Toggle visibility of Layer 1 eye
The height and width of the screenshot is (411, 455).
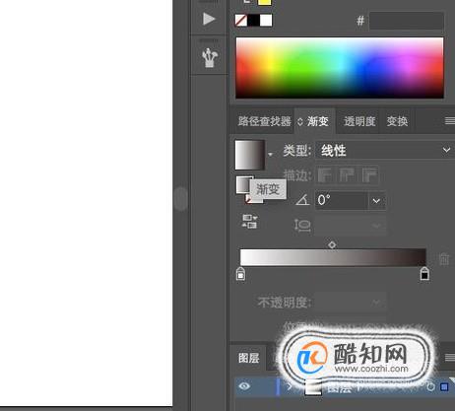244,386
